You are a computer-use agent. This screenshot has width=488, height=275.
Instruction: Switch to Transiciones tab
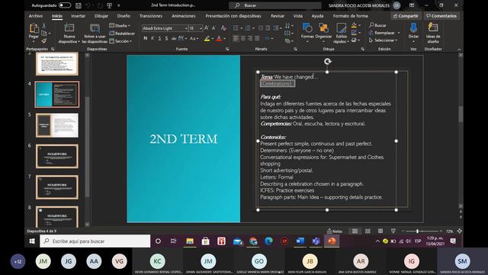click(x=151, y=16)
